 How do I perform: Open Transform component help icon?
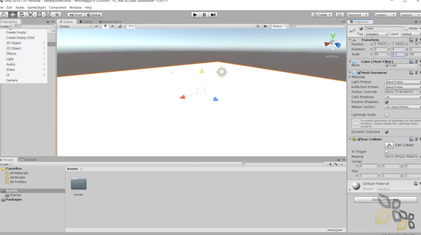[411, 40]
